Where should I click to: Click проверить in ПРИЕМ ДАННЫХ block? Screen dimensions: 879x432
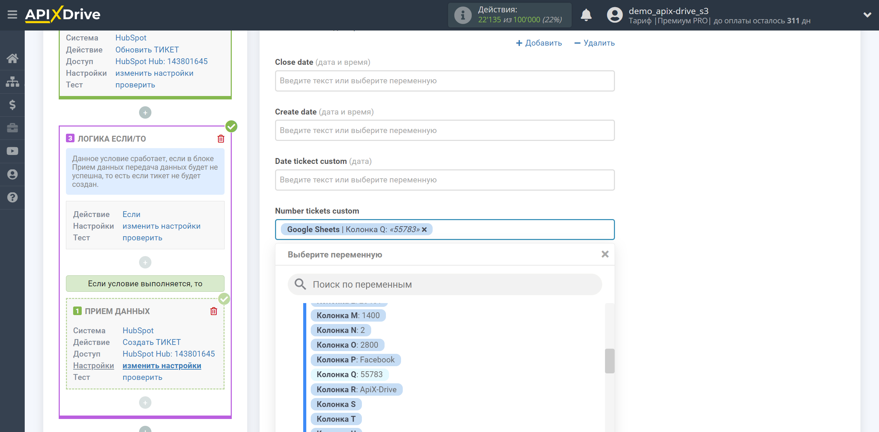[142, 377]
